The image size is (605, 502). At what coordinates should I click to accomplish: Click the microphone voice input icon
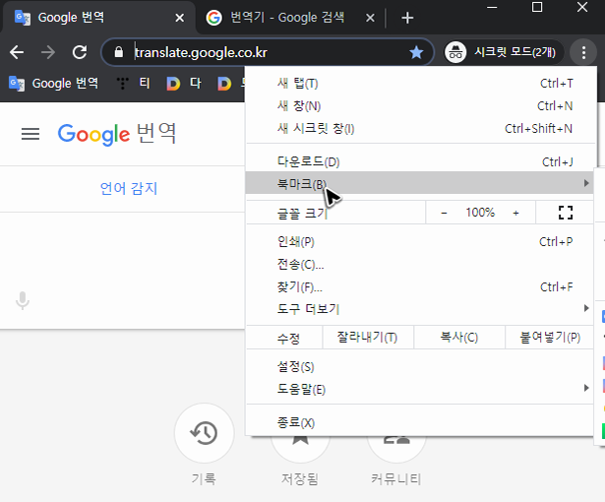pyautogui.click(x=23, y=300)
